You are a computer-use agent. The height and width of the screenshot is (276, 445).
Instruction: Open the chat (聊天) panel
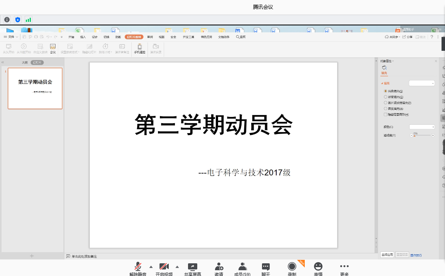coord(265,267)
